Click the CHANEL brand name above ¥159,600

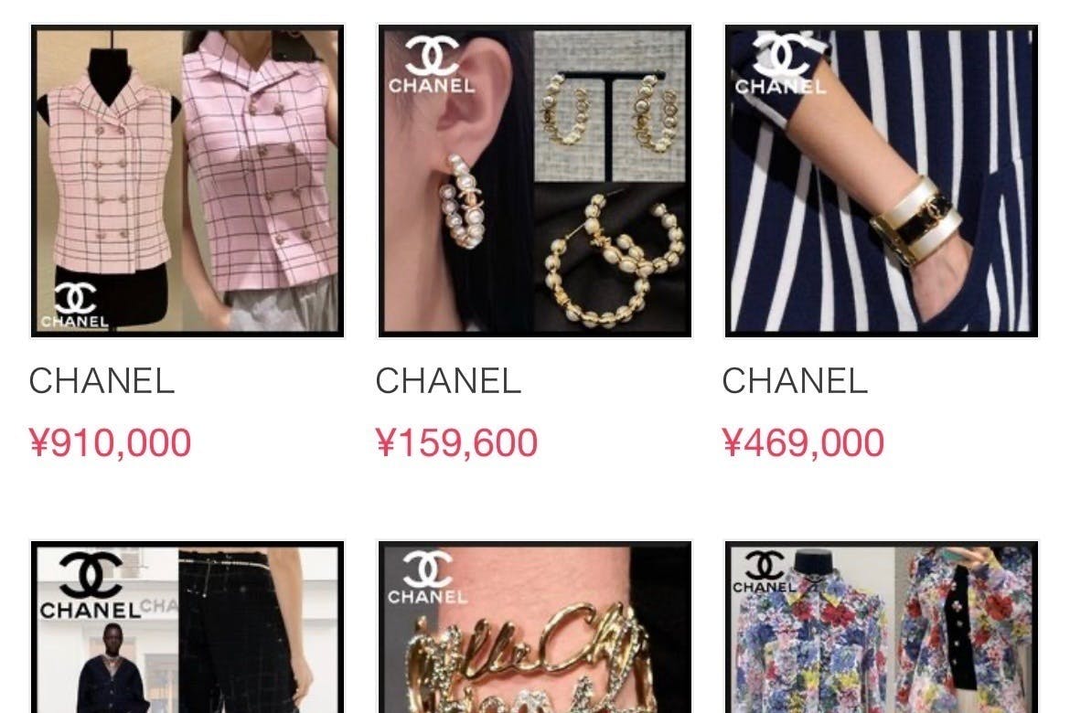click(448, 380)
